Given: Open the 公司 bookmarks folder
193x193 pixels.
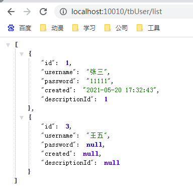Looking at the screenshot, I should click(x=116, y=28).
